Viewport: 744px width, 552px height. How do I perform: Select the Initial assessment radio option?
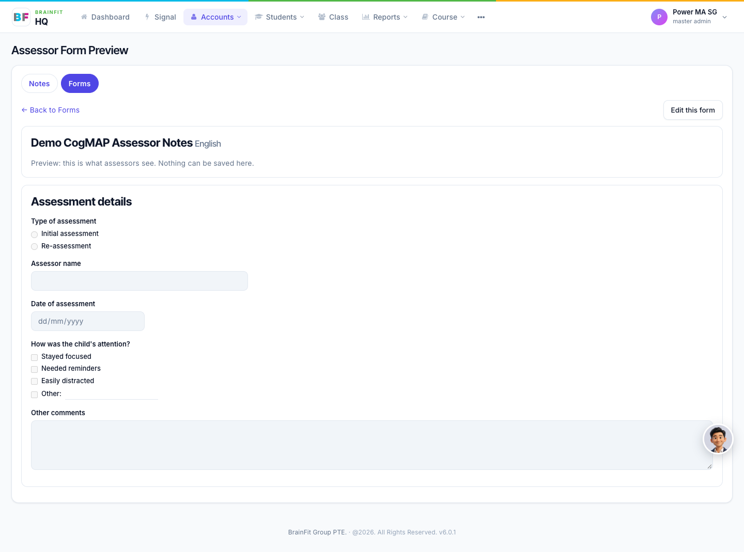pos(35,234)
